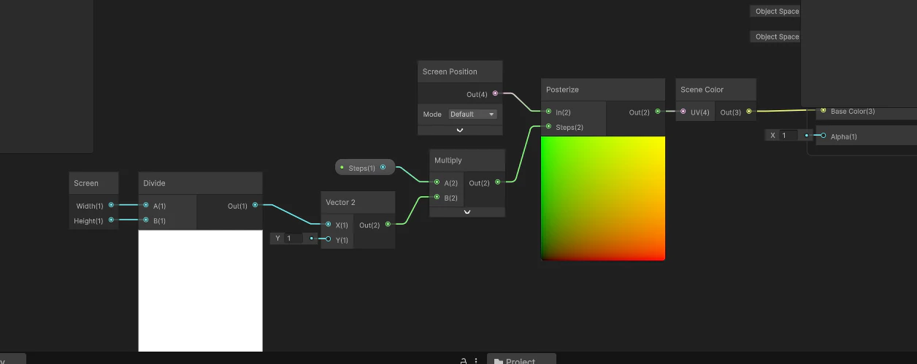The width and height of the screenshot is (917, 364).
Task: Click the Multiply A(2) input port
Action: tap(437, 182)
